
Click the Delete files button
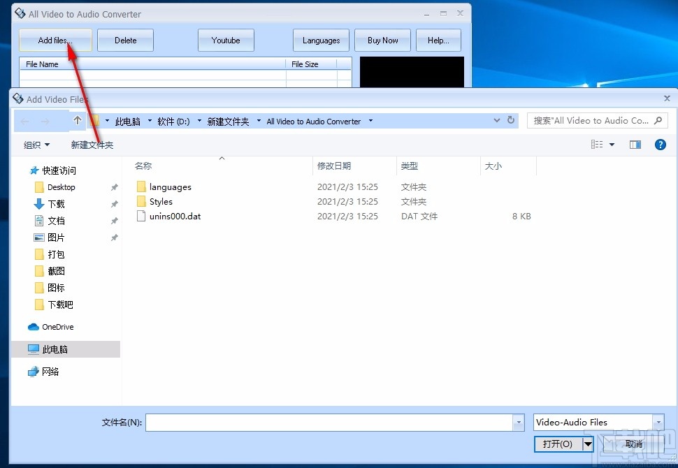pyautogui.click(x=125, y=40)
